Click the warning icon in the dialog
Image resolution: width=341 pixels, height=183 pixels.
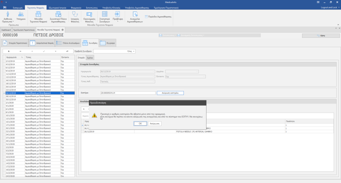pyautogui.click(x=95, y=115)
